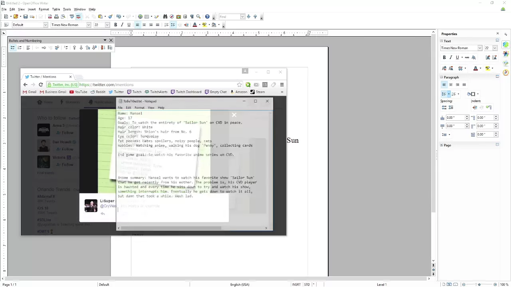Insert a hyperlink using the globe icon
The width and height of the screenshot is (511, 287).
point(140,17)
